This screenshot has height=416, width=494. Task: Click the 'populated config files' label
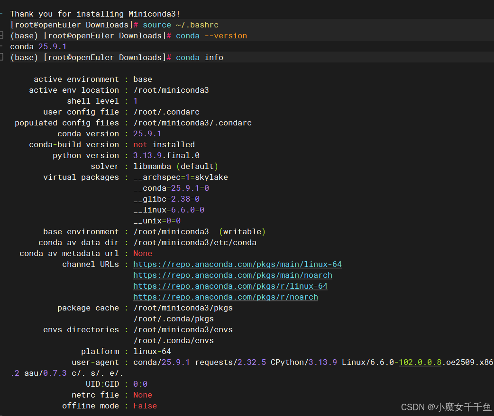point(67,123)
